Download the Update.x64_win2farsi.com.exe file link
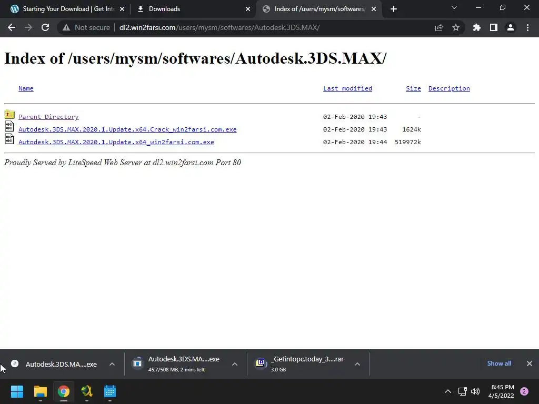The height and width of the screenshot is (404, 539). 116,142
